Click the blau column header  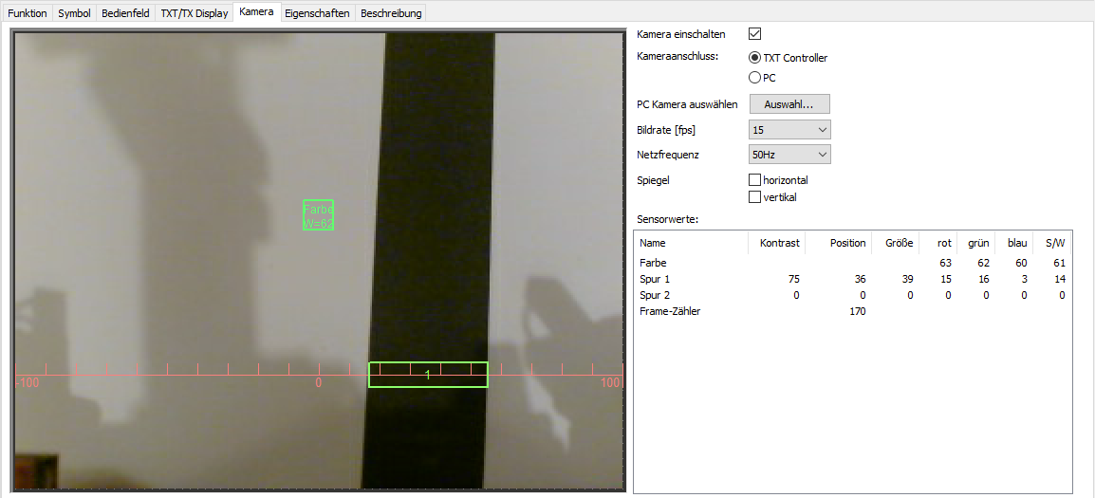pyautogui.click(x=1014, y=243)
